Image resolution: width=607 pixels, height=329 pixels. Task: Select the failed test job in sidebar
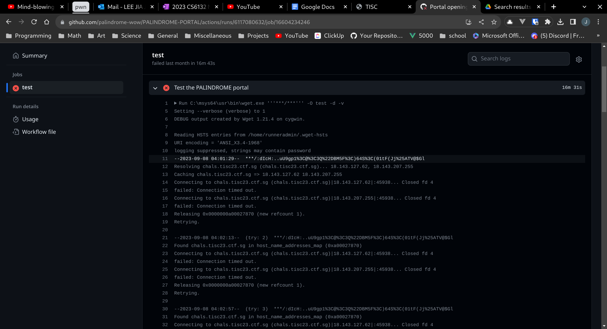(x=66, y=87)
